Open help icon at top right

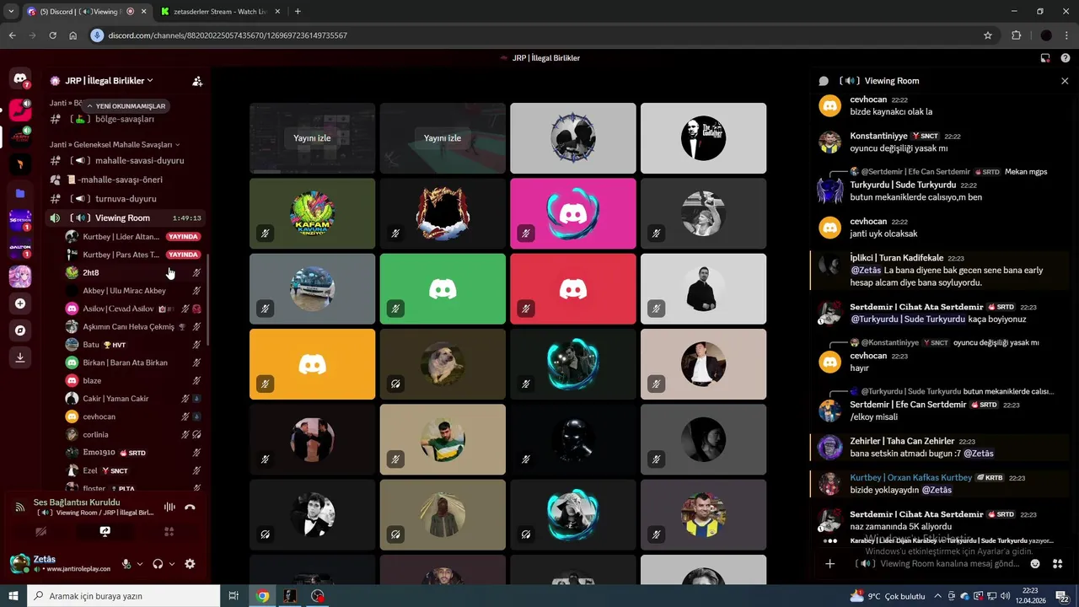[x=1066, y=58]
